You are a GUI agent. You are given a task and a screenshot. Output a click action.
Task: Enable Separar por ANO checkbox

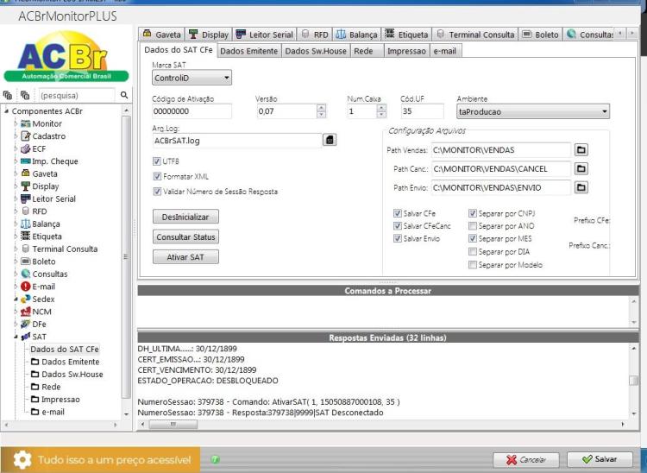pyautogui.click(x=473, y=226)
